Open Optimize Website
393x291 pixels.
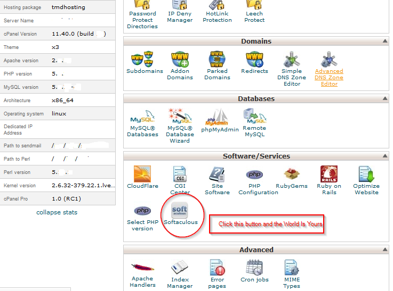(366, 180)
